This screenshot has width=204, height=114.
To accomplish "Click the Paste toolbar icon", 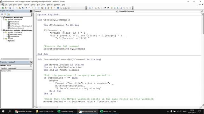I will click(x=20, y=8).
